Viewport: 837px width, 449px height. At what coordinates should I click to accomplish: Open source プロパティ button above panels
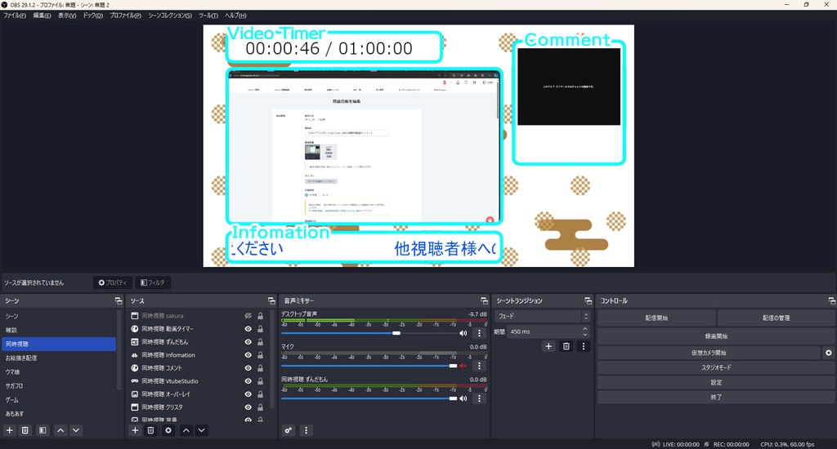(x=113, y=282)
